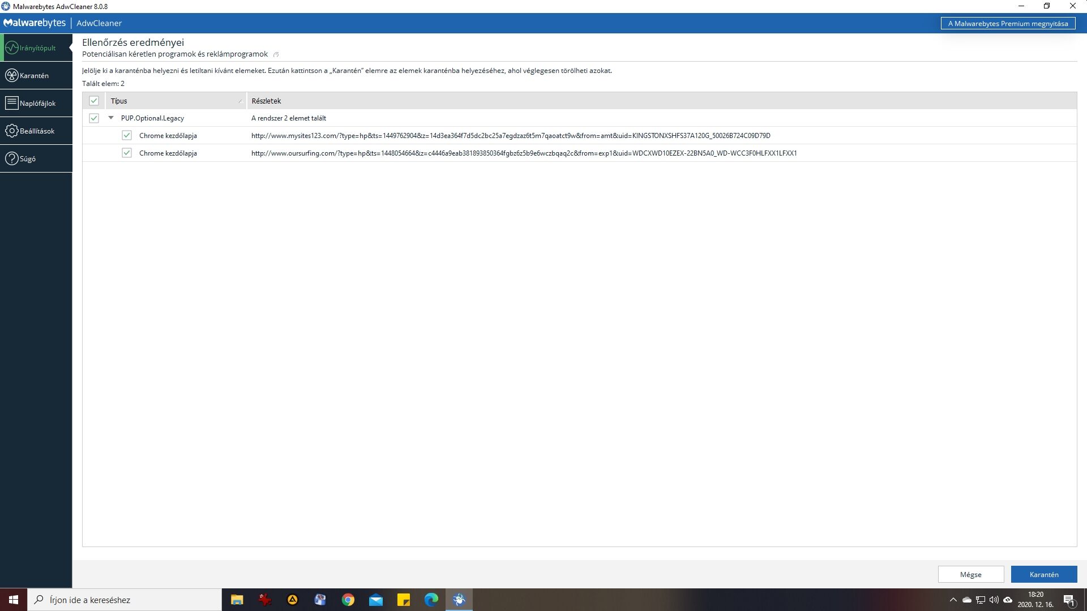Screen dimensions: 1087x611
Task: Open Beállítások settings gear
Action: [x=12, y=131]
